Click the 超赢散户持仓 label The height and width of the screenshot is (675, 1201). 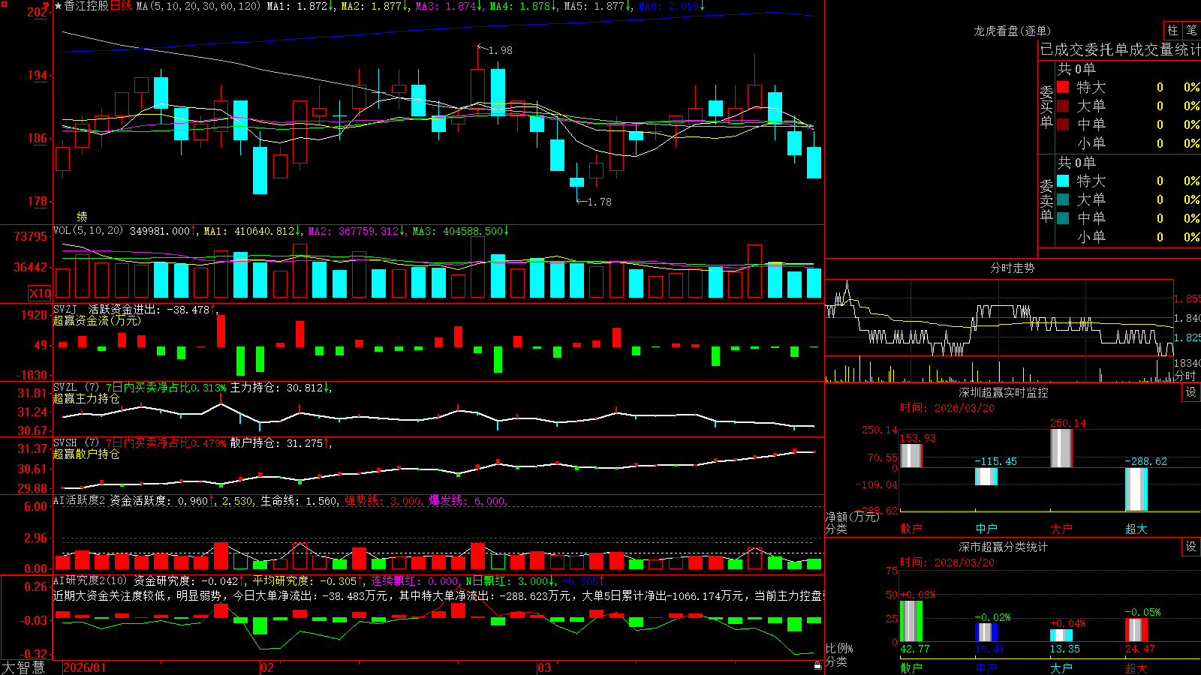point(86,454)
